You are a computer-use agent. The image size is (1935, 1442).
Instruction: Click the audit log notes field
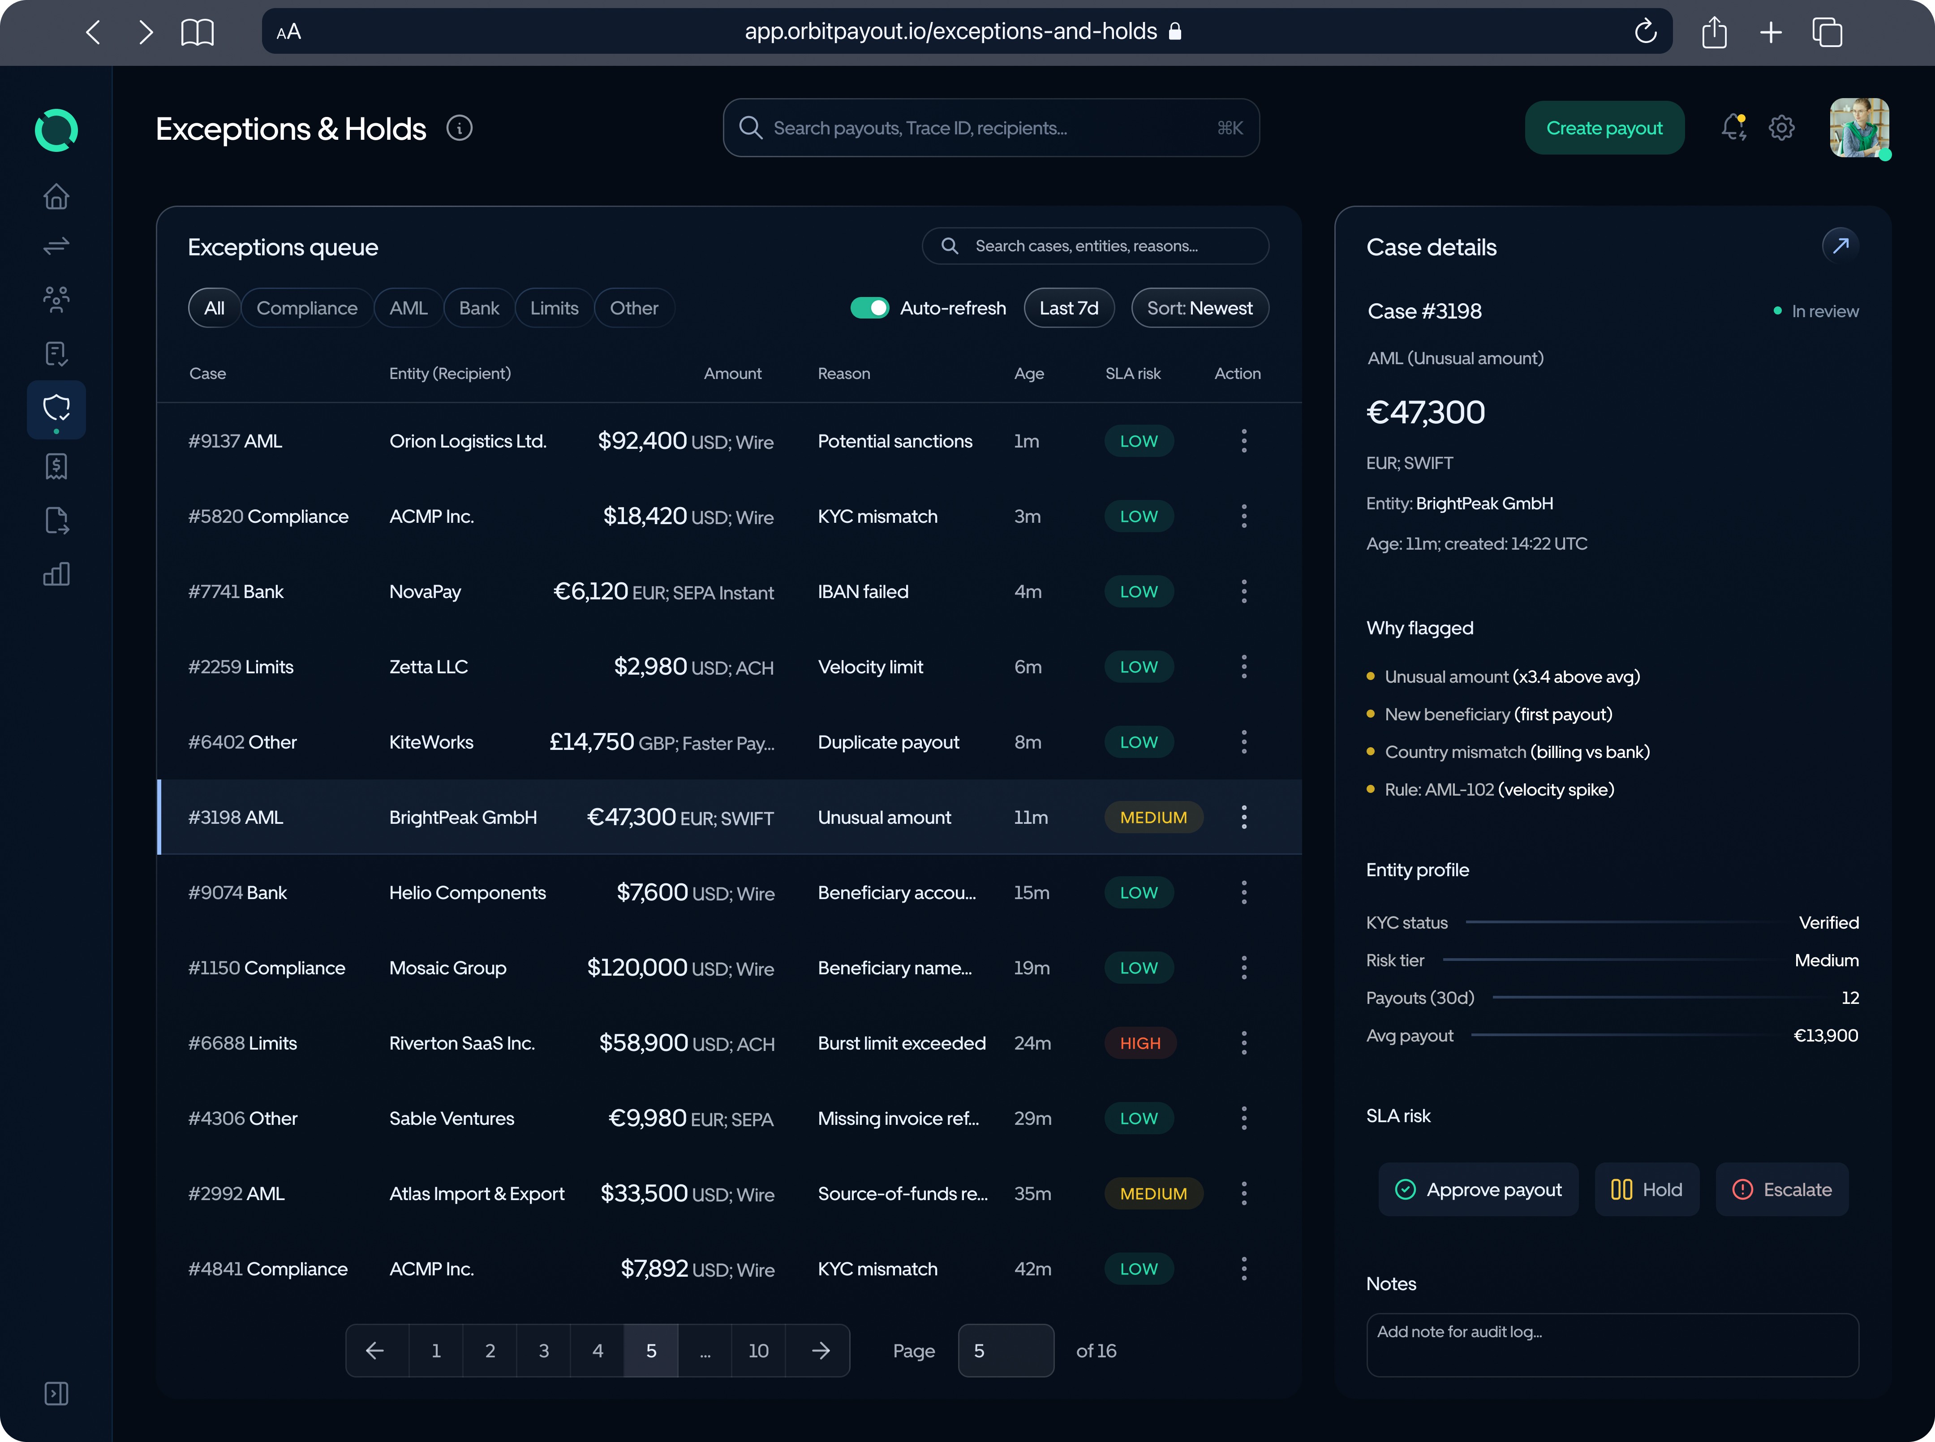tap(1611, 1344)
